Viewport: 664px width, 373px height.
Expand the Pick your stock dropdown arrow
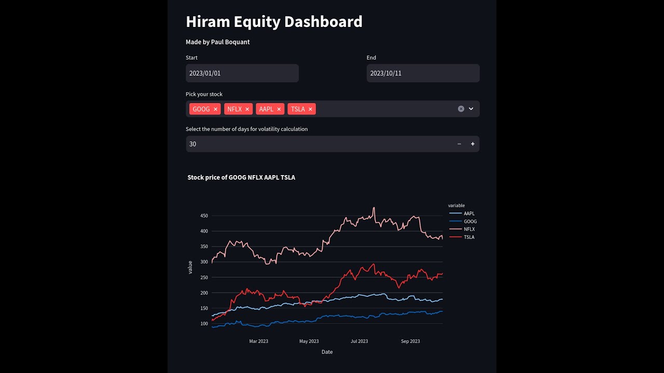tap(471, 109)
